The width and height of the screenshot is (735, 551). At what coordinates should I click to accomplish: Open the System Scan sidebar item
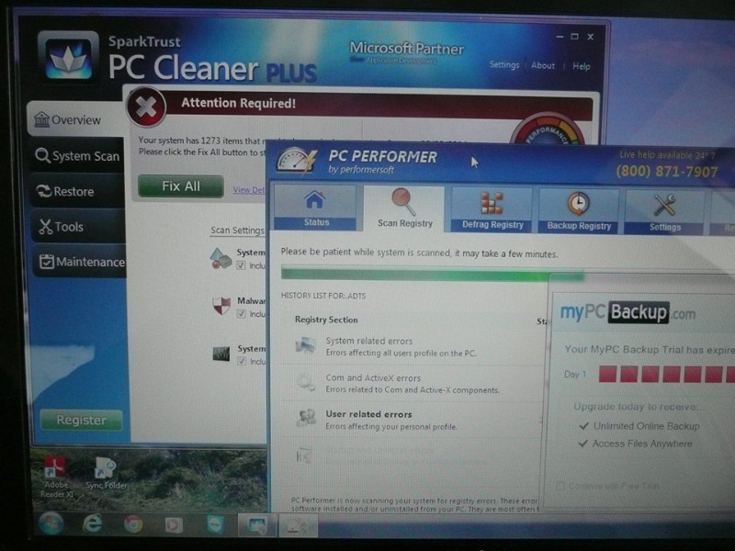(x=77, y=156)
